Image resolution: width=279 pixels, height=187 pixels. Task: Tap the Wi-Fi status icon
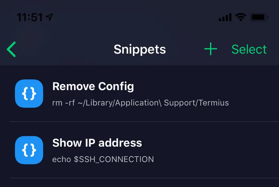[x=241, y=17]
